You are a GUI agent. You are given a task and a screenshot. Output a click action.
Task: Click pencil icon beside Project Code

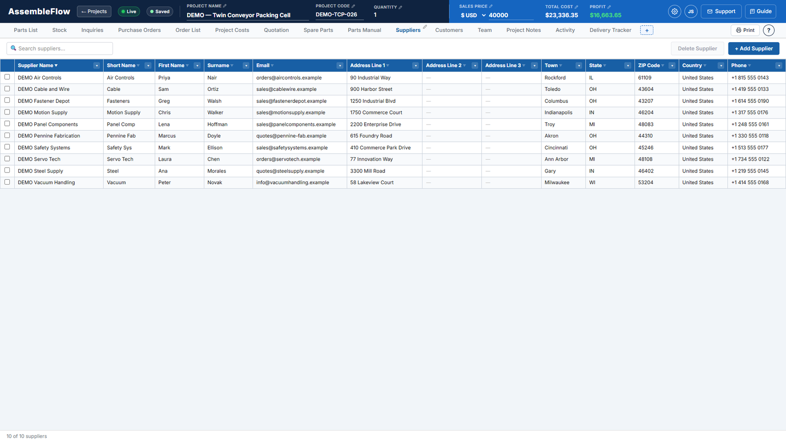pyautogui.click(x=353, y=6)
